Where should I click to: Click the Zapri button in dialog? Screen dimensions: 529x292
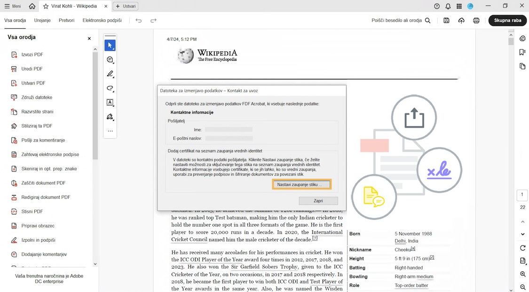pos(318,201)
